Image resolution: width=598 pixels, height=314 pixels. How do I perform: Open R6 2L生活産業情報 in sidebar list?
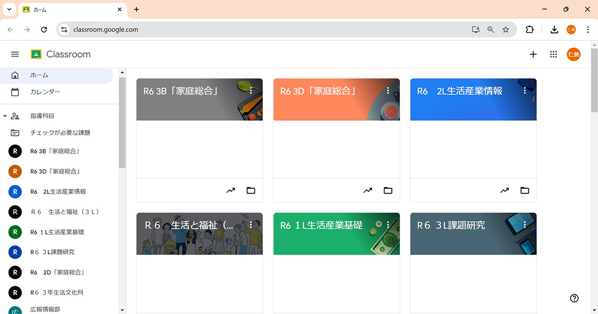coord(57,192)
